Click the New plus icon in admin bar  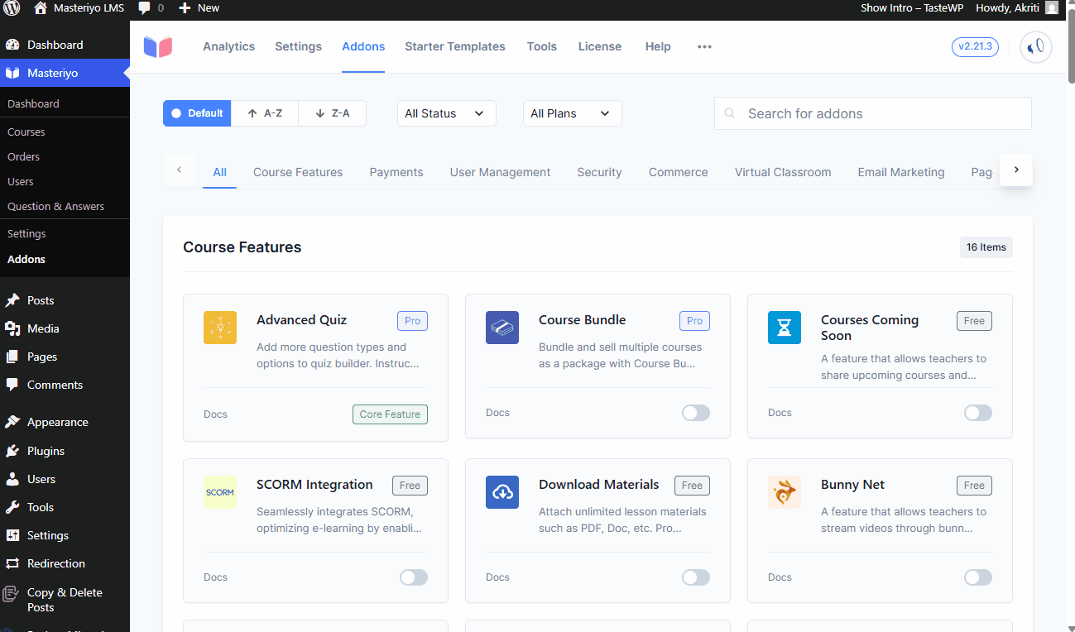click(185, 8)
